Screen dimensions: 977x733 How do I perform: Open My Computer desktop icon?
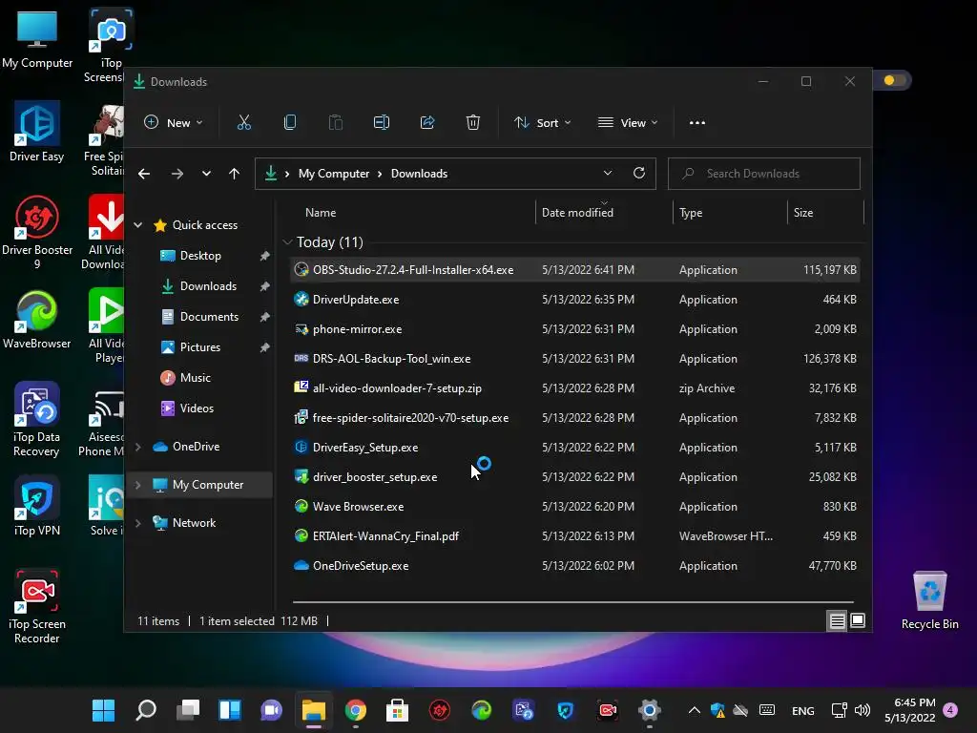click(37, 38)
